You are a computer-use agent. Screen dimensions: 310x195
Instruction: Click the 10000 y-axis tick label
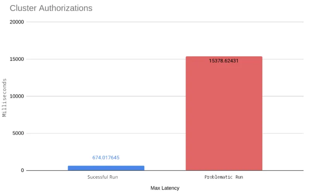click(x=17, y=96)
